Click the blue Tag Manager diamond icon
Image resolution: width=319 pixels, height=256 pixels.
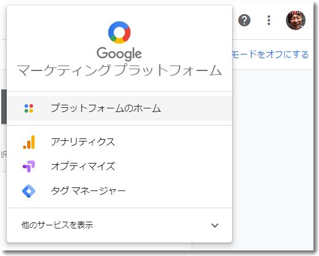(x=29, y=191)
